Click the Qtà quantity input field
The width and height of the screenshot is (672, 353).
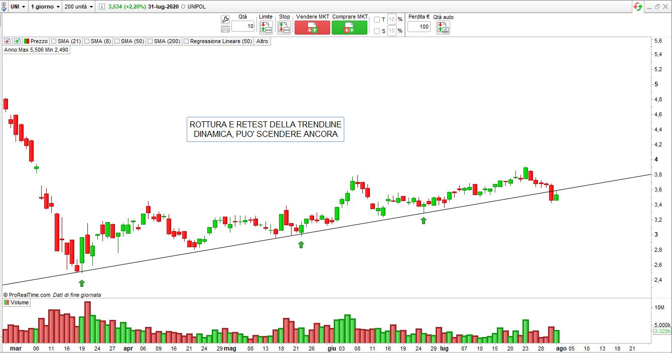243,27
